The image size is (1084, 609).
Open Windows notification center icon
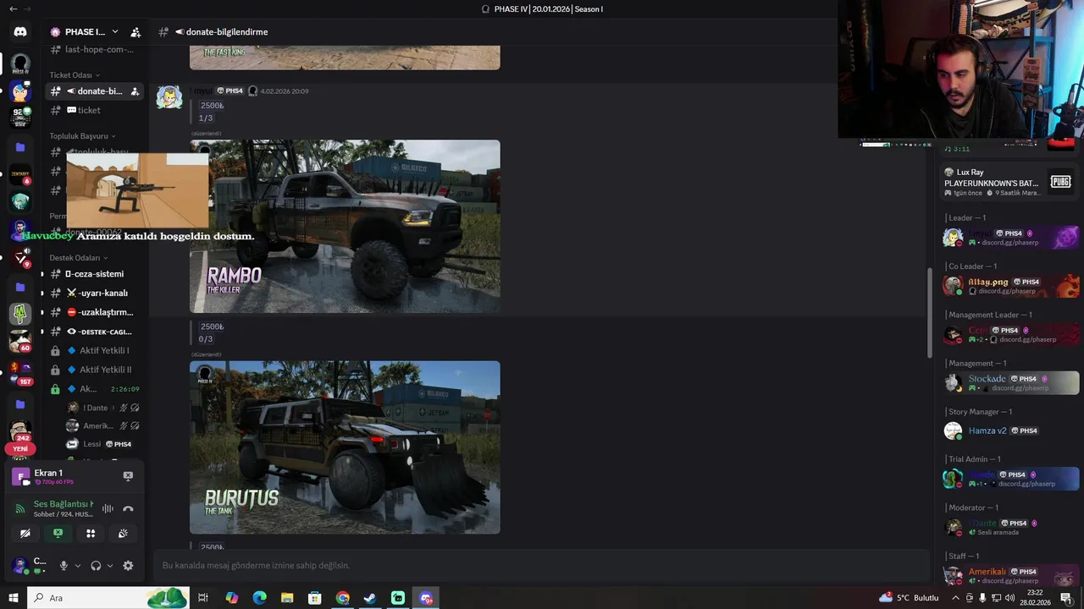pos(1066,598)
